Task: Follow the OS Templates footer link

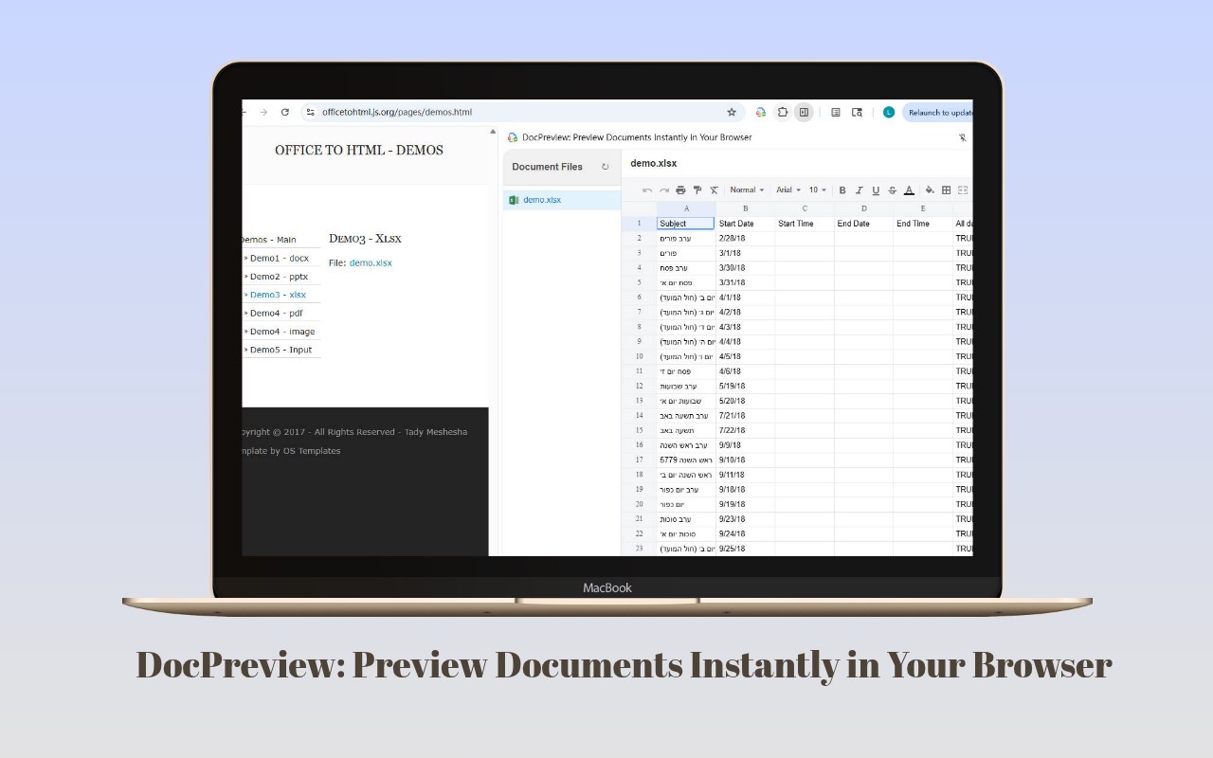Action: 312,451
